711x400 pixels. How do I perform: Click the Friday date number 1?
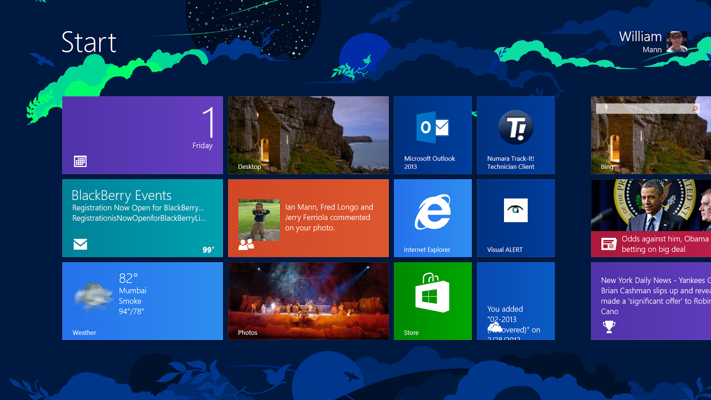coord(208,122)
